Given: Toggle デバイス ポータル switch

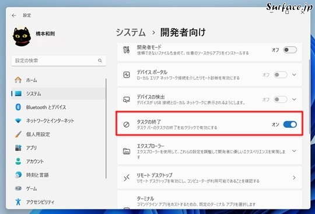Looking at the screenshot, I should 280,75.
